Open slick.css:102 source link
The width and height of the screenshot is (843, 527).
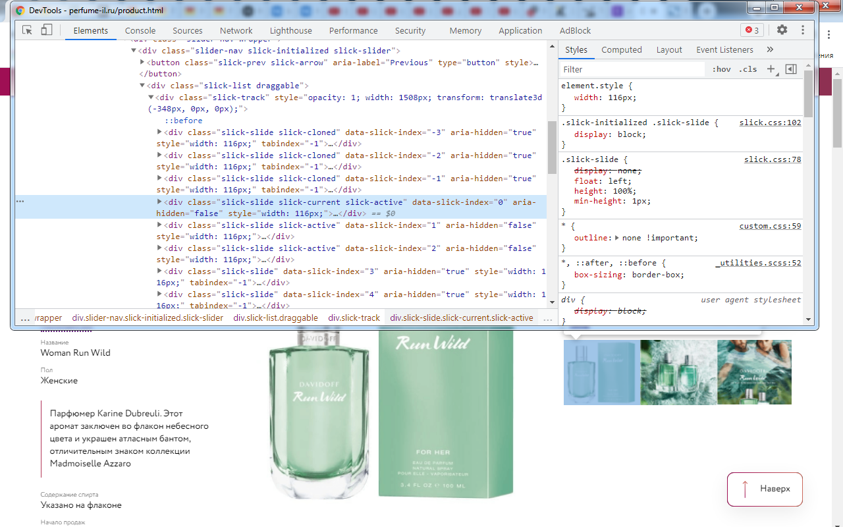pos(770,123)
